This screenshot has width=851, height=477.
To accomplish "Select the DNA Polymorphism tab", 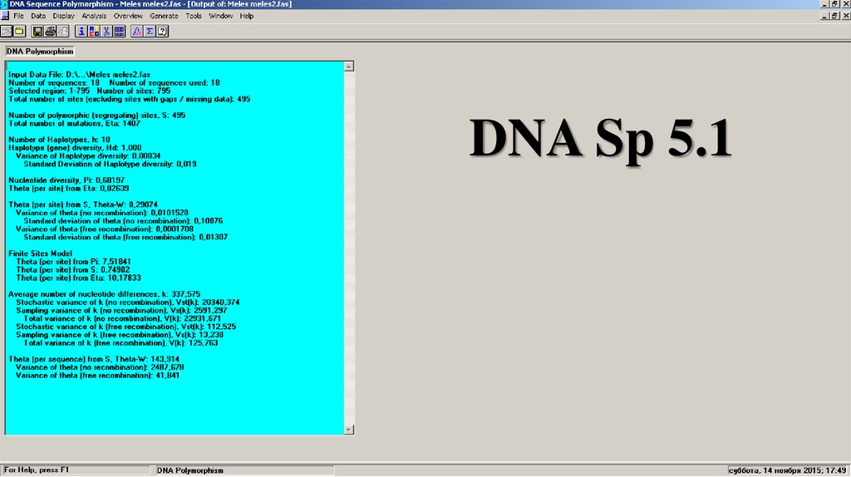I will click(x=40, y=52).
